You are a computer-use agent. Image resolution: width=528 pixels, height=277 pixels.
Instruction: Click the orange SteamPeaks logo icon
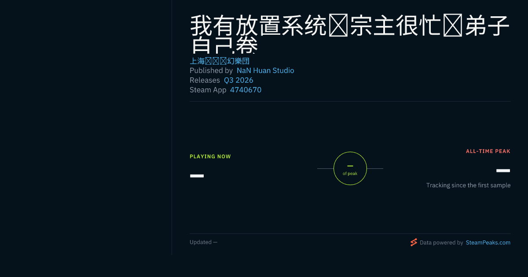(414, 242)
